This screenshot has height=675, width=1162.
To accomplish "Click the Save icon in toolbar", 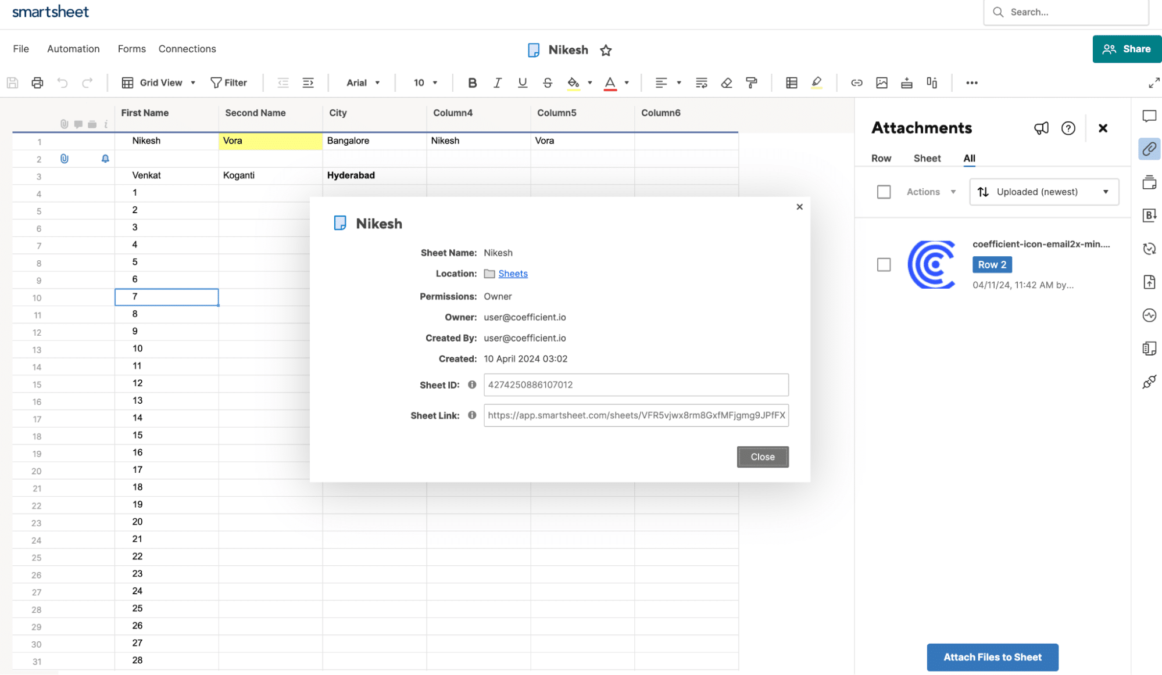I will (x=12, y=82).
